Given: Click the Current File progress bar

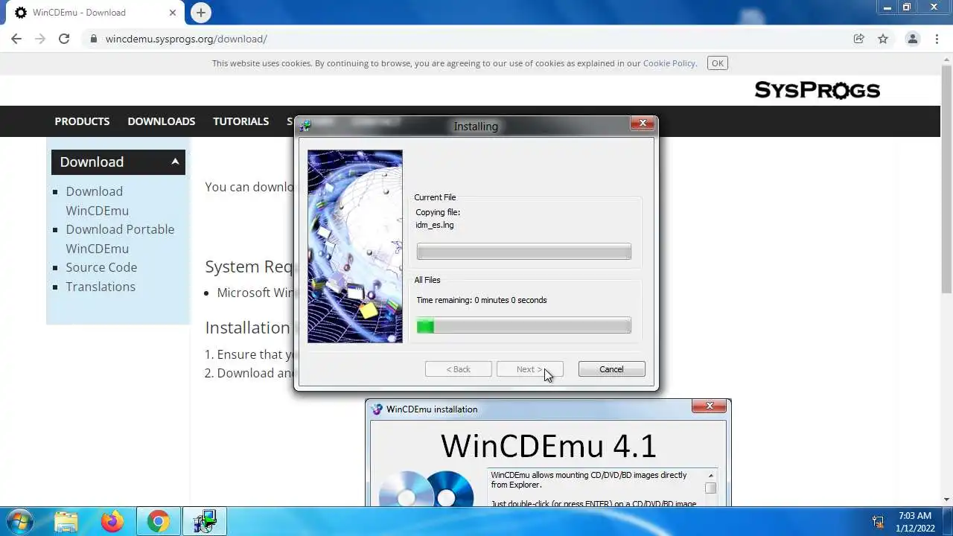Looking at the screenshot, I should 524,252.
